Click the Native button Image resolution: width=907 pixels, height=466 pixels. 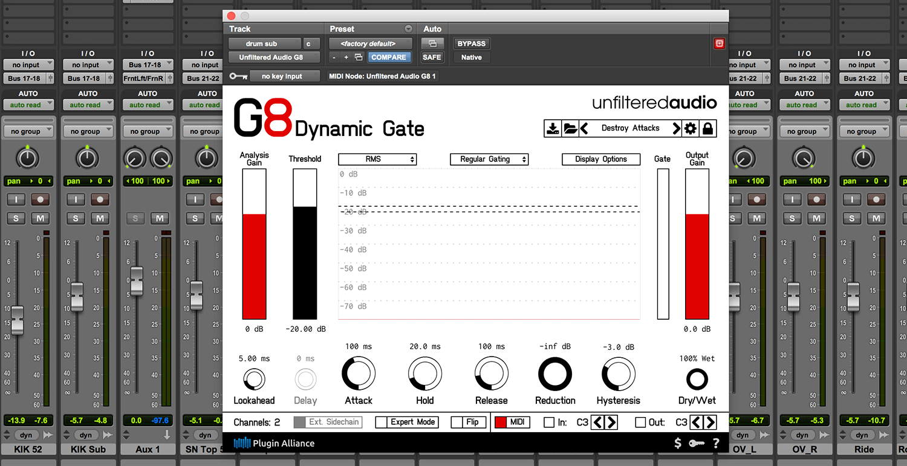471,57
